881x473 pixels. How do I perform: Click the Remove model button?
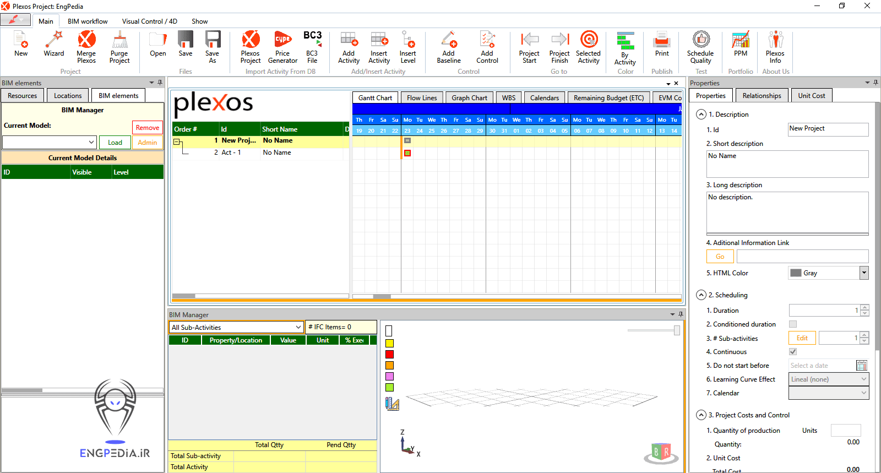(148, 128)
